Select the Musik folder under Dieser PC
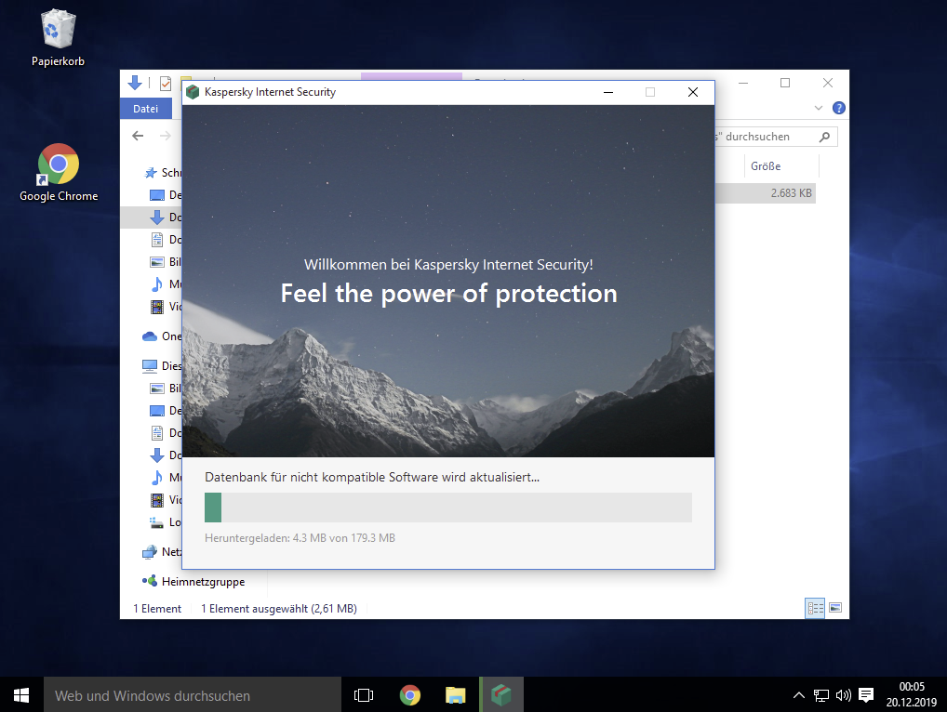This screenshot has height=712, width=947. pos(166,477)
